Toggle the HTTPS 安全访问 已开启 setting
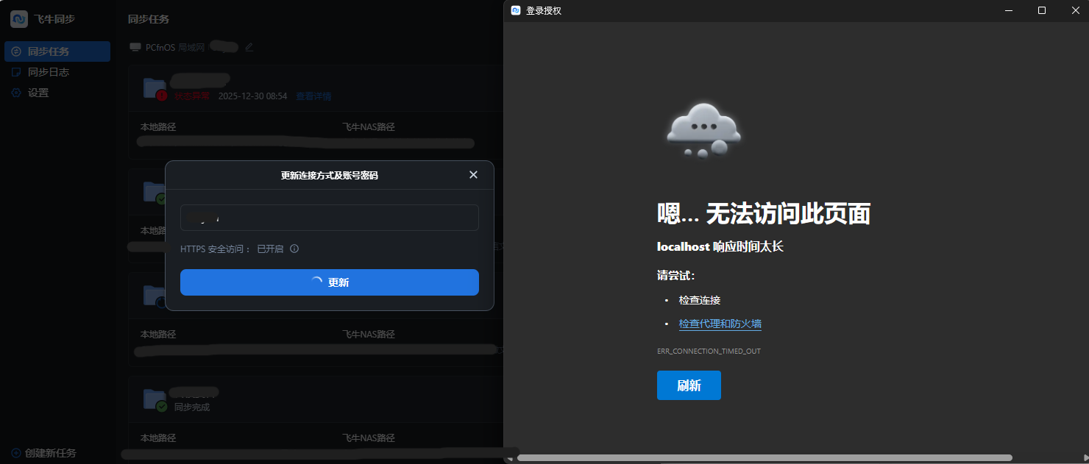Viewport: 1089px width, 464px height. click(269, 249)
